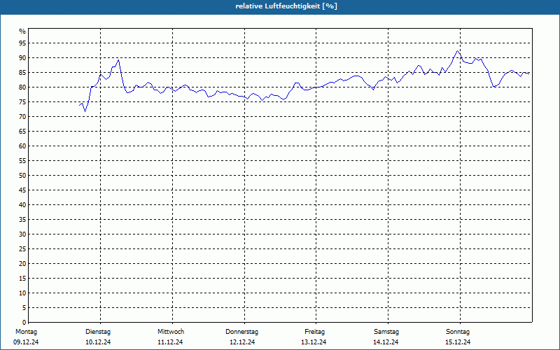The image size is (560, 350).
Task: Click the date 15.12.24
Action: coord(458,342)
